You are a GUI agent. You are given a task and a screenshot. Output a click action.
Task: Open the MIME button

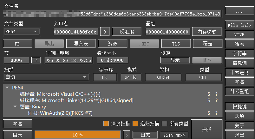239,34
